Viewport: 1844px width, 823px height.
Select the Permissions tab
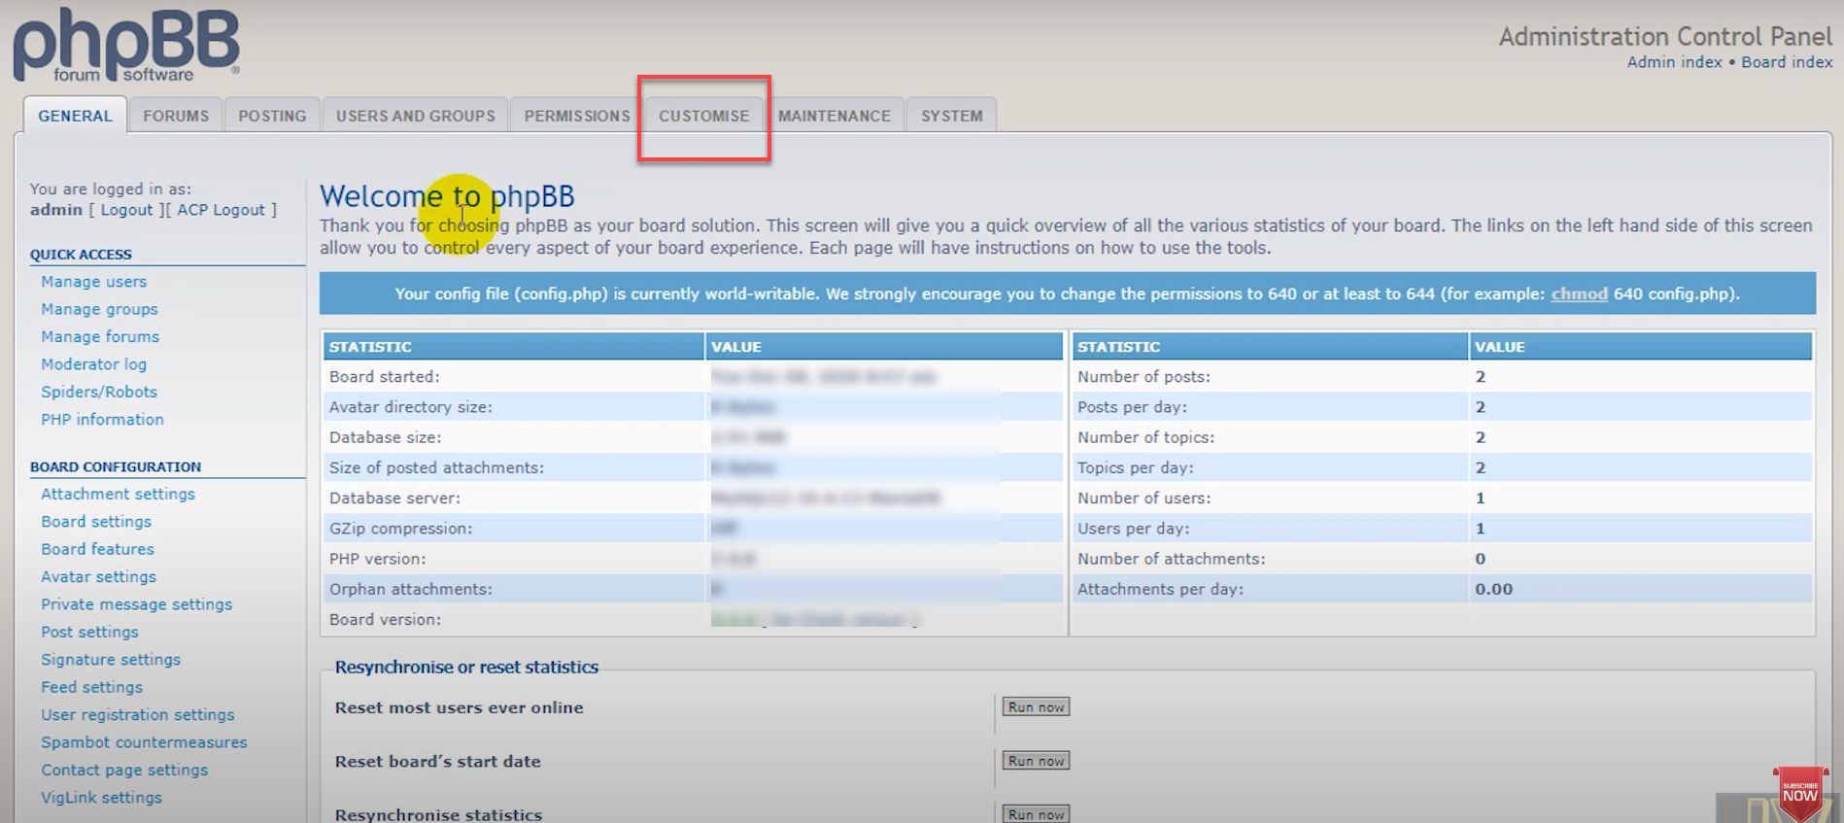tap(577, 116)
